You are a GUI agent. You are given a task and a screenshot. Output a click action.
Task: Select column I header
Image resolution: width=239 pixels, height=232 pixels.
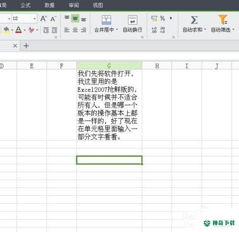[187, 66]
